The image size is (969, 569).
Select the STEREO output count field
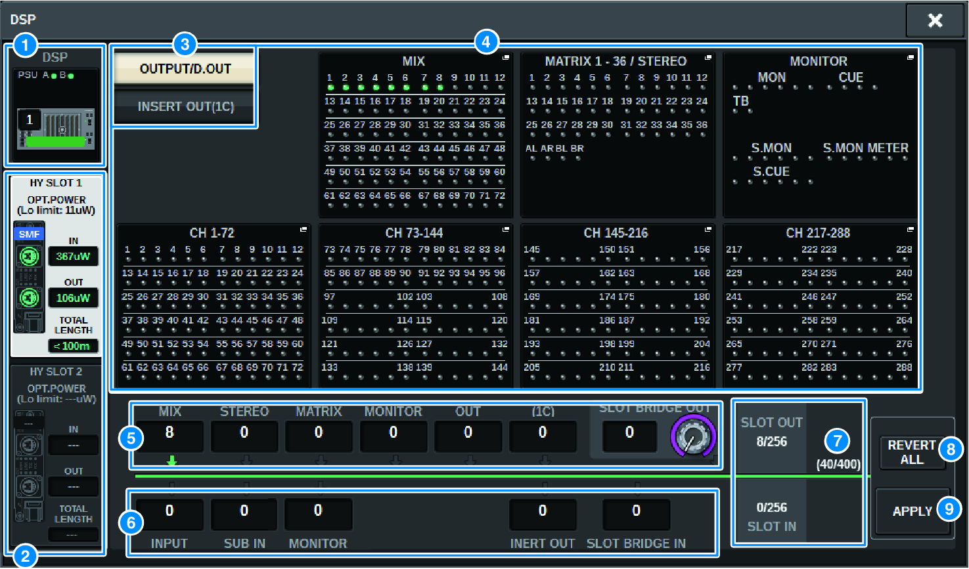point(244,433)
